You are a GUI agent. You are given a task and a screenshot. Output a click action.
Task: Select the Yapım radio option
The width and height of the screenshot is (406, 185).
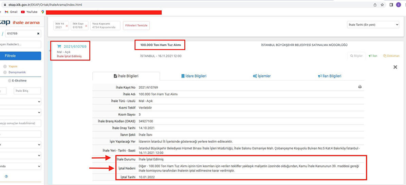[5, 66]
